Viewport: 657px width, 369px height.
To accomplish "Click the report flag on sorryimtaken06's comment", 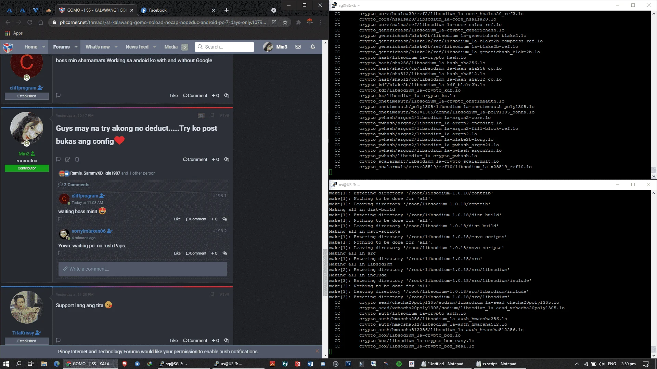I will 60,253.
